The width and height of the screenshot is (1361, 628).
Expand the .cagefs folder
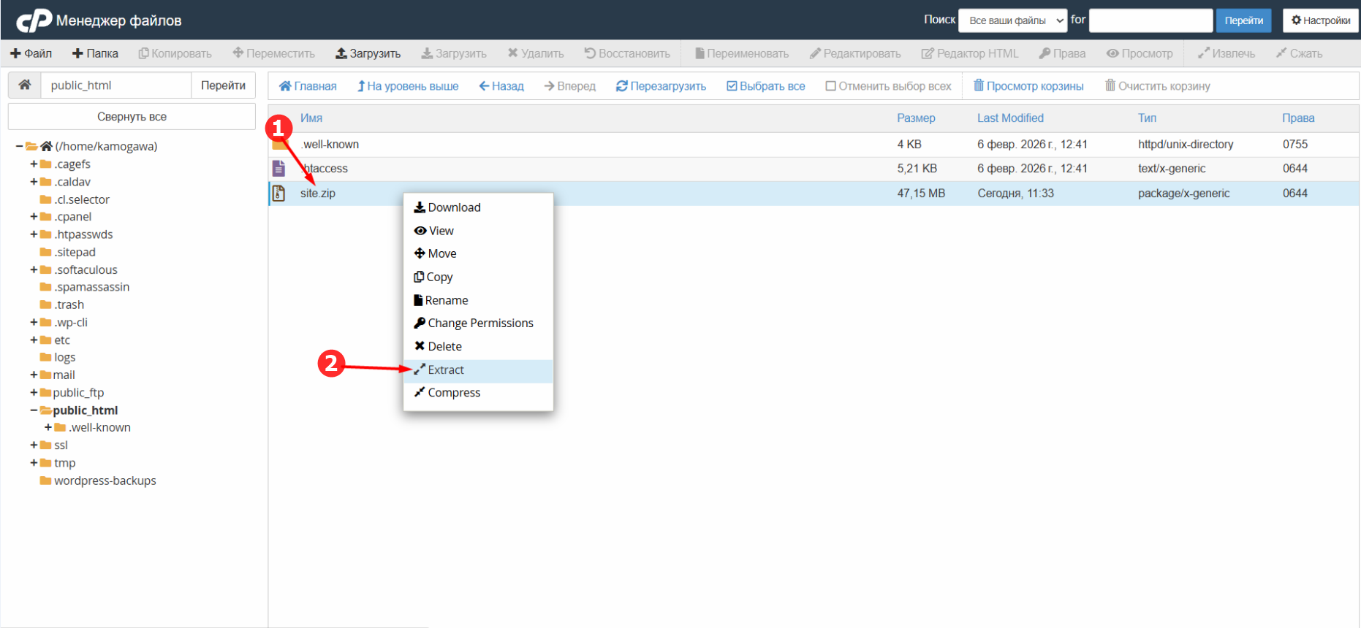pyautogui.click(x=34, y=164)
